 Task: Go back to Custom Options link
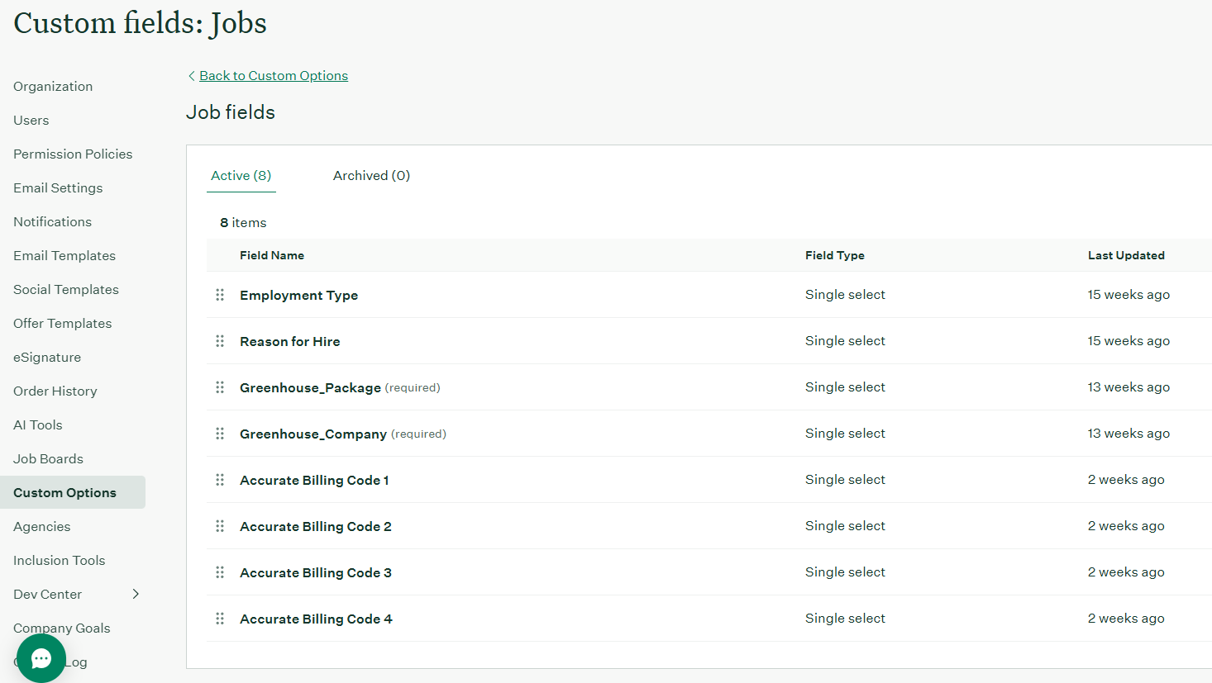click(x=273, y=76)
